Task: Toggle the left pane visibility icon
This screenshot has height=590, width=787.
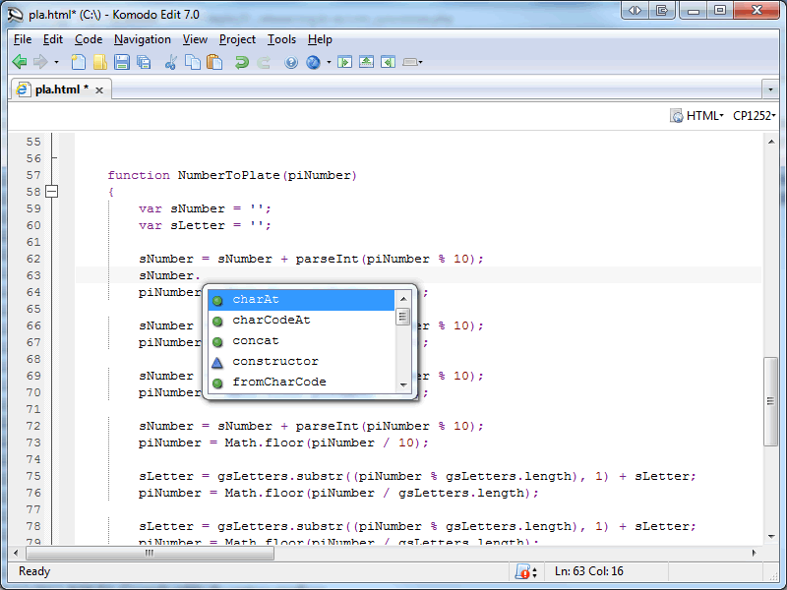Action: point(345,62)
